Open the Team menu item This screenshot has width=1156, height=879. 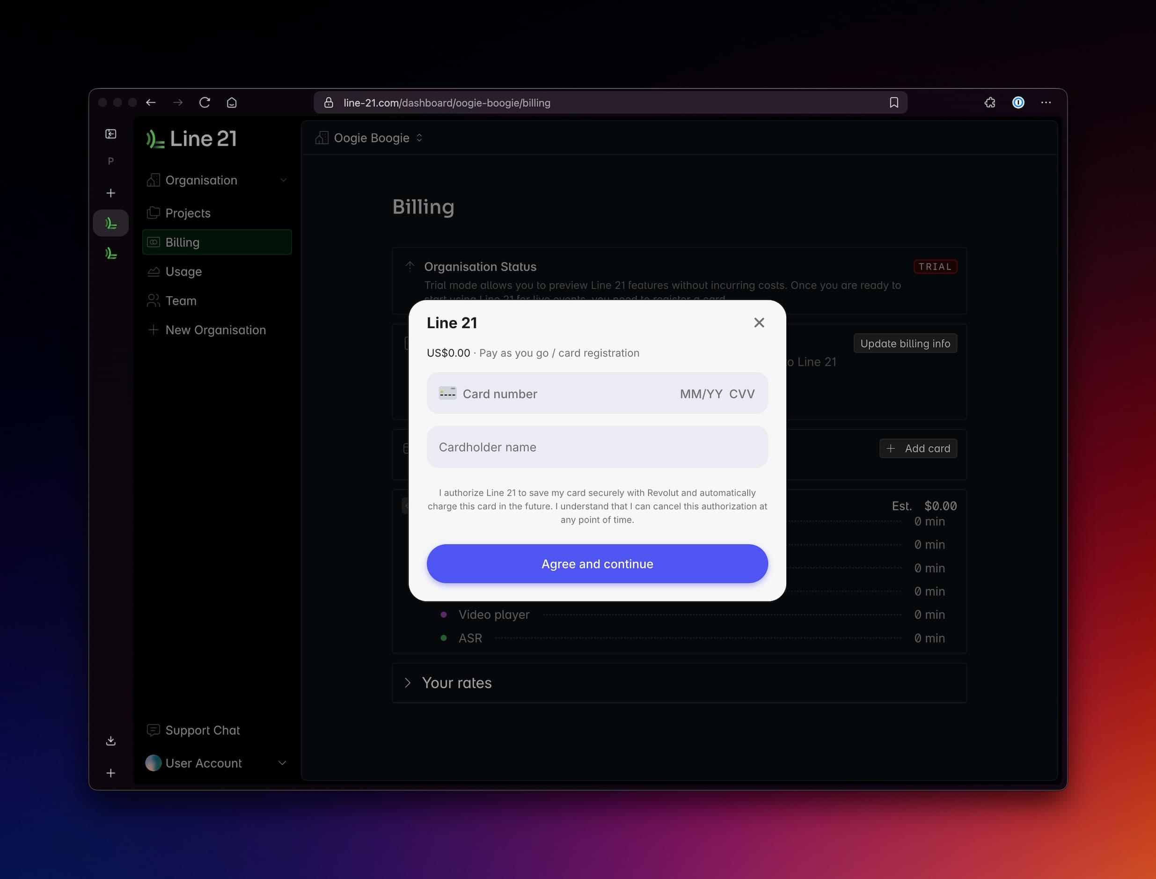(181, 301)
